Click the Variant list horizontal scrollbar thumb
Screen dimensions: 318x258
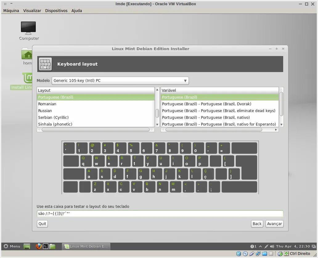click(x=214, y=130)
